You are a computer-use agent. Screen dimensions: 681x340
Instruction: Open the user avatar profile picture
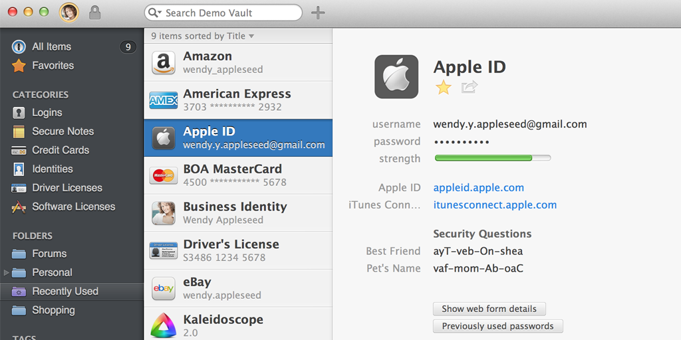click(69, 13)
